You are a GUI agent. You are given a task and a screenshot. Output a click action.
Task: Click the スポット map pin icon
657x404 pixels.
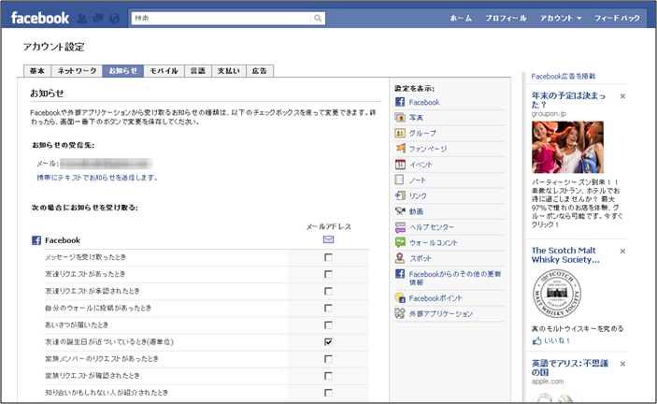[x=400, y=258]
